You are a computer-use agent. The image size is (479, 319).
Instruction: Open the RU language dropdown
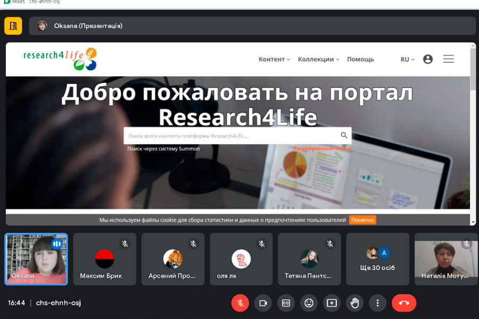(408, 60)
